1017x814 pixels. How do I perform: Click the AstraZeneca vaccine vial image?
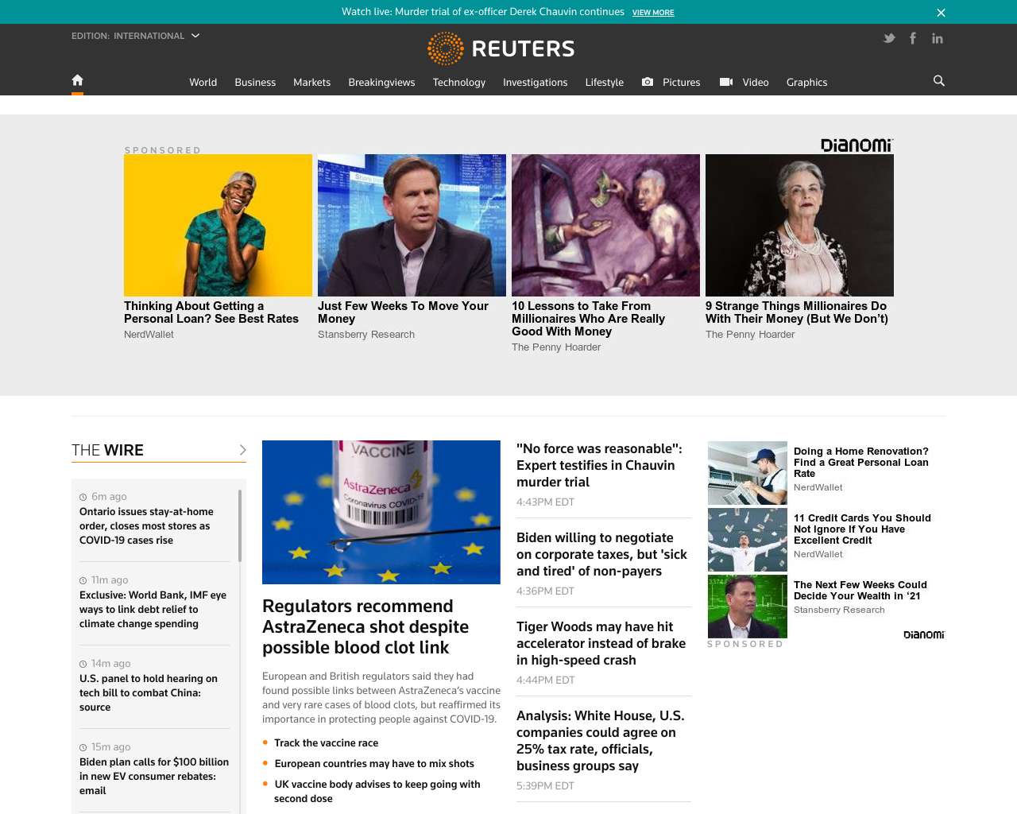tap(381, 512)
